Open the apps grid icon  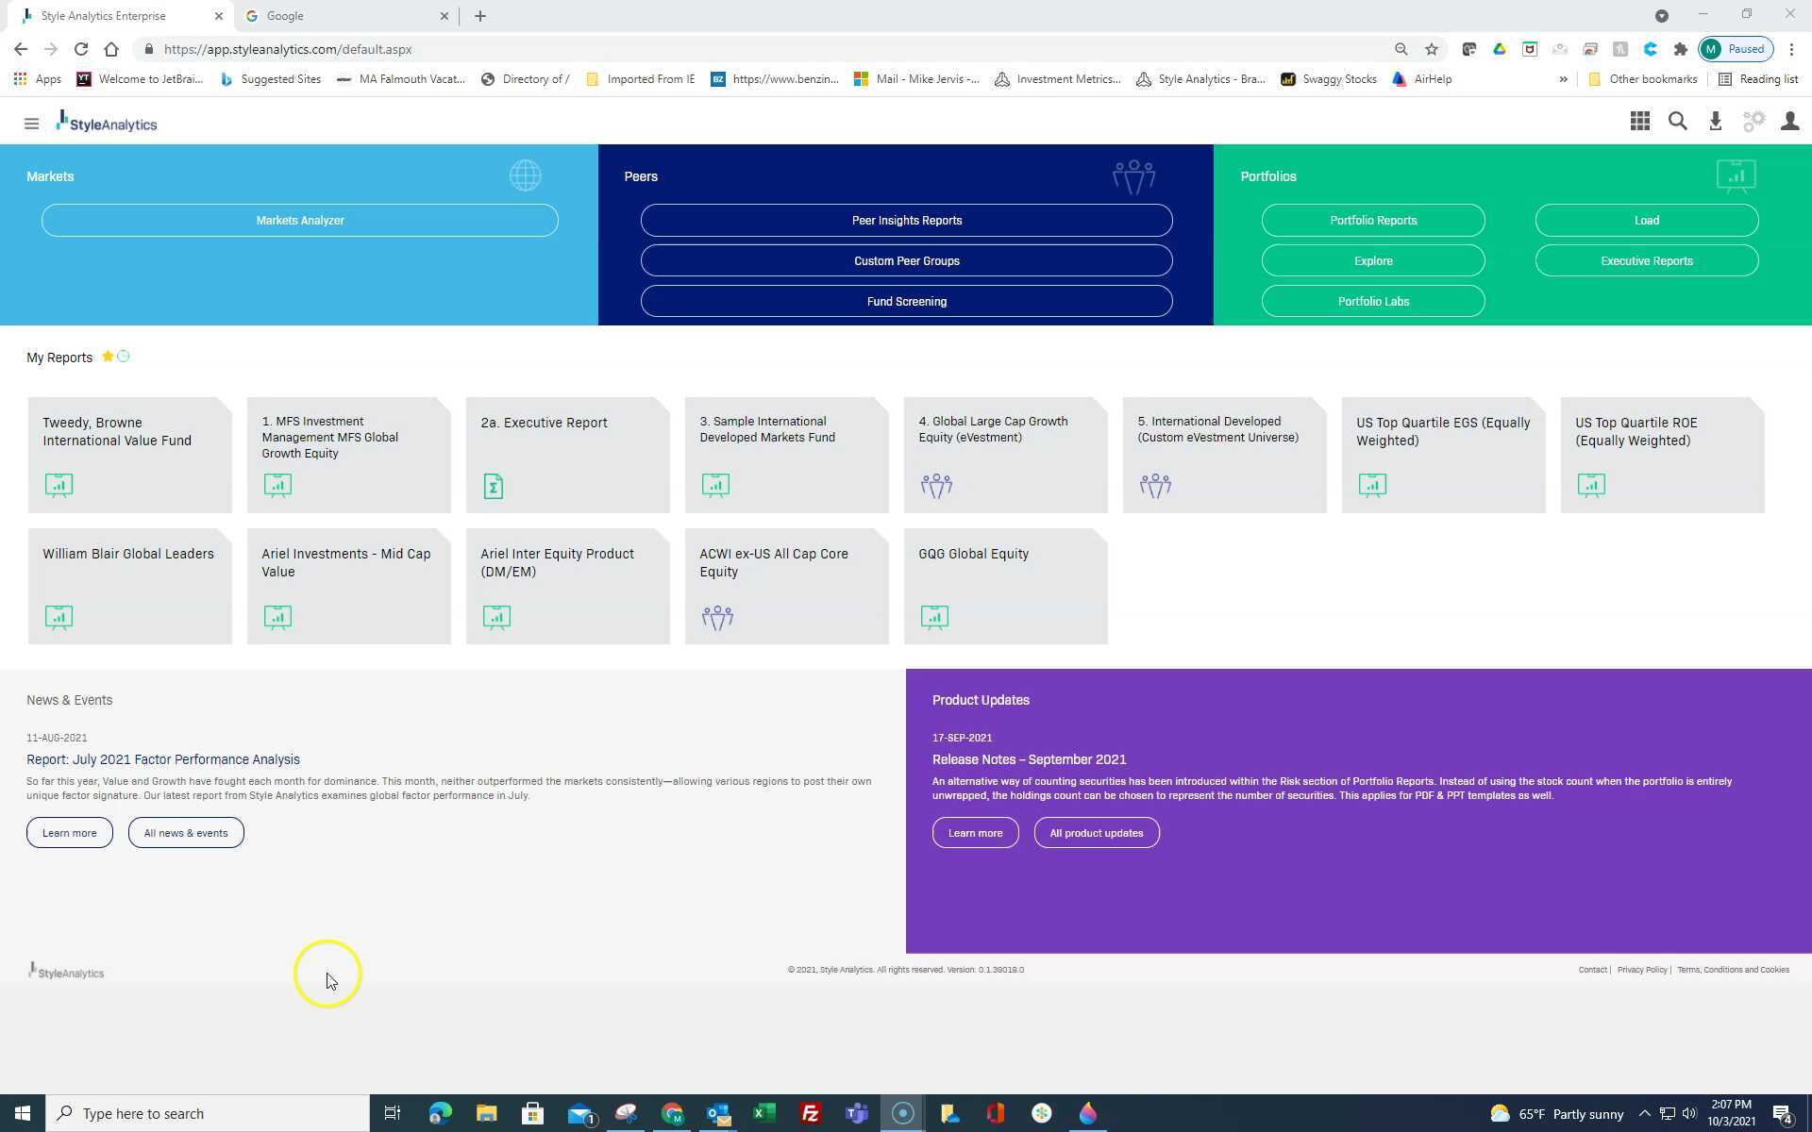(x=1639, y=122)
